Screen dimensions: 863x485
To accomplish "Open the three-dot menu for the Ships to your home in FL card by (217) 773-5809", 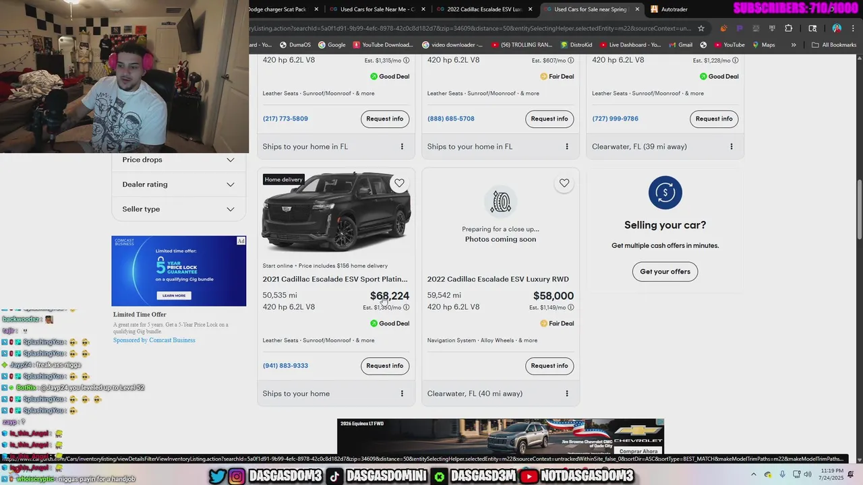I will [402, 146].
